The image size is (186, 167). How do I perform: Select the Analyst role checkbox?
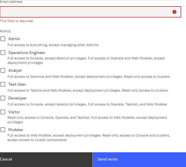coord(3,70)
